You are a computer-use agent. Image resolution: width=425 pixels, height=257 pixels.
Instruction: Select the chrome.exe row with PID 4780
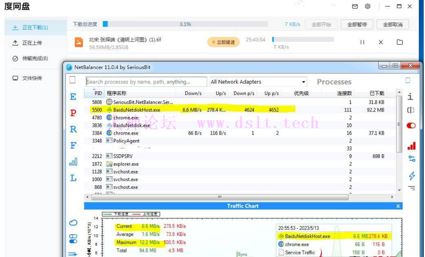click(240, 118)
